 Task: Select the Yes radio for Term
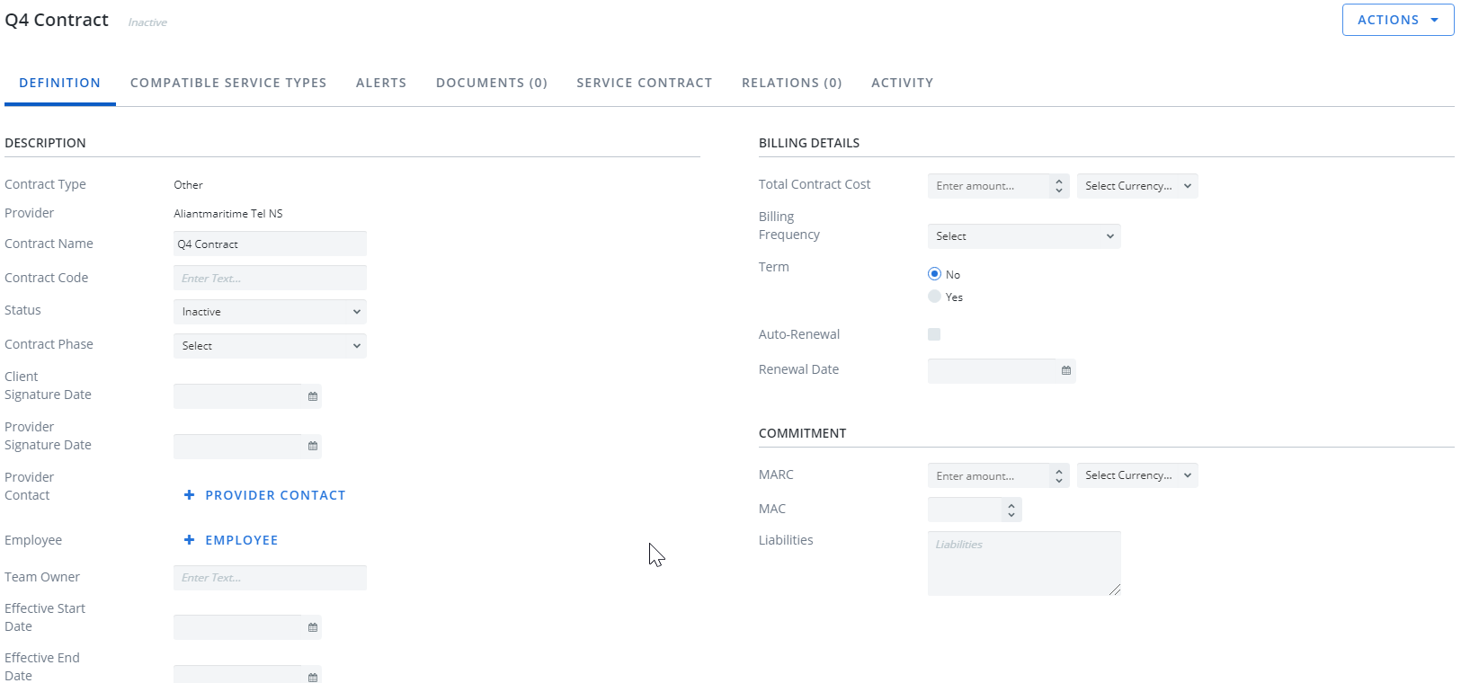934,297
